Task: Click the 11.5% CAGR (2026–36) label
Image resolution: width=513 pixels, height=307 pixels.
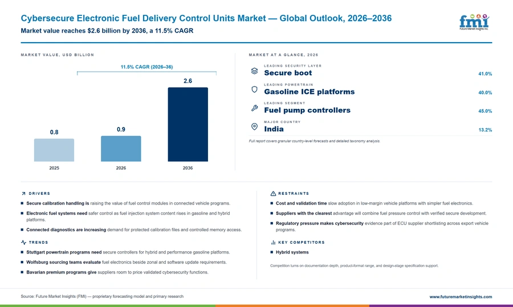Action: pyautogui.click(x=146, y=67)
